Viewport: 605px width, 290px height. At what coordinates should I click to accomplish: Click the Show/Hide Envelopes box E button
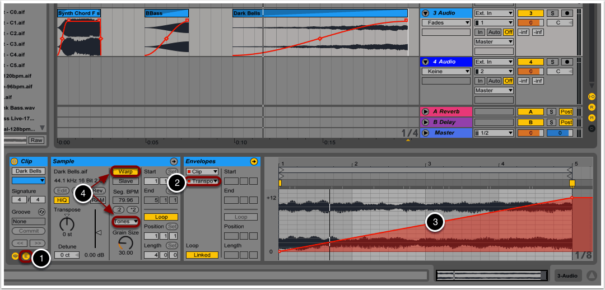26,256
